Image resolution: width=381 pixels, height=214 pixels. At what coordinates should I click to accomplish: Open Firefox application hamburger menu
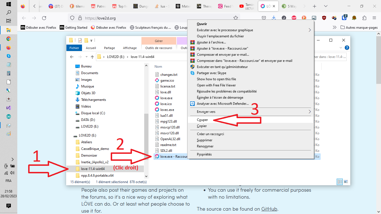pos(374,18)
